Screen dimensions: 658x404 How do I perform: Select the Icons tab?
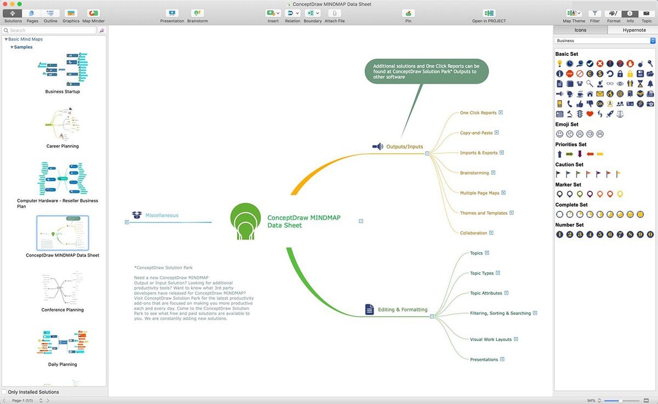[580, 30]
